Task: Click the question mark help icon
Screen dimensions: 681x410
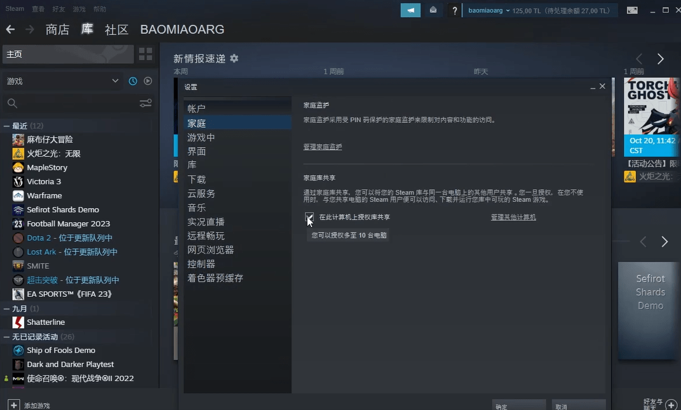Action: click(455, 10)
